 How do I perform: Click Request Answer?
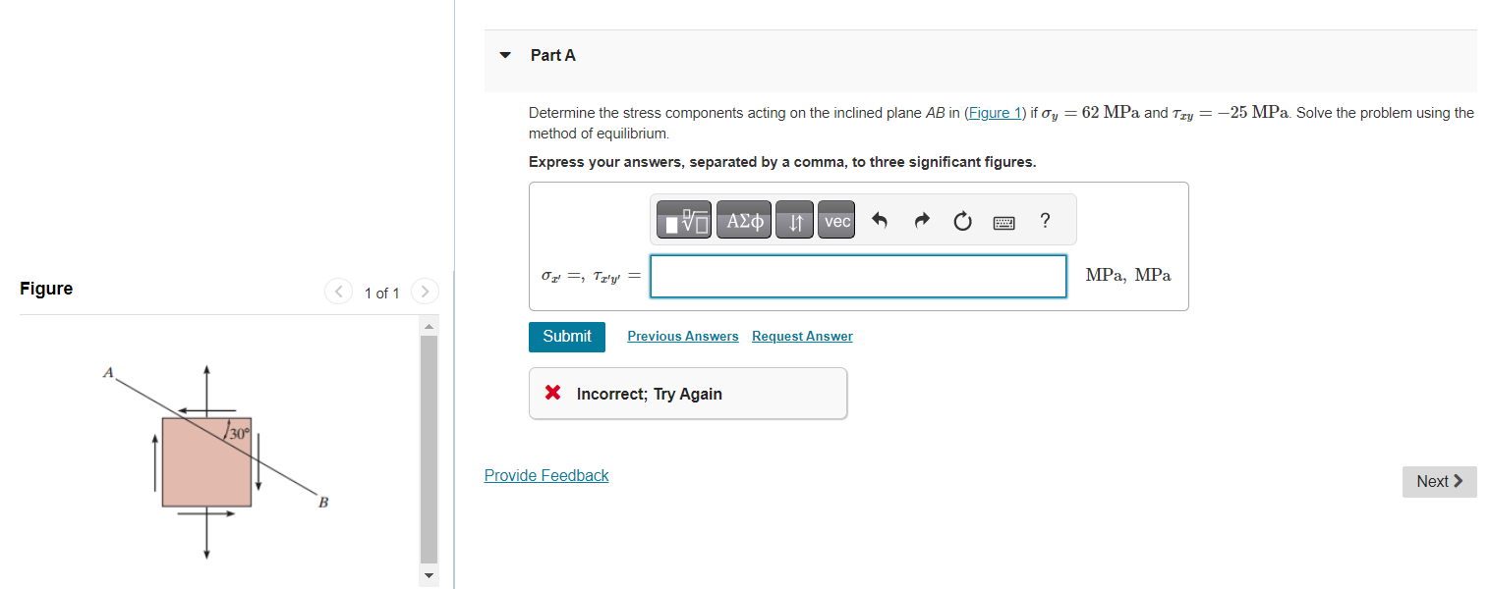point(801,336)
